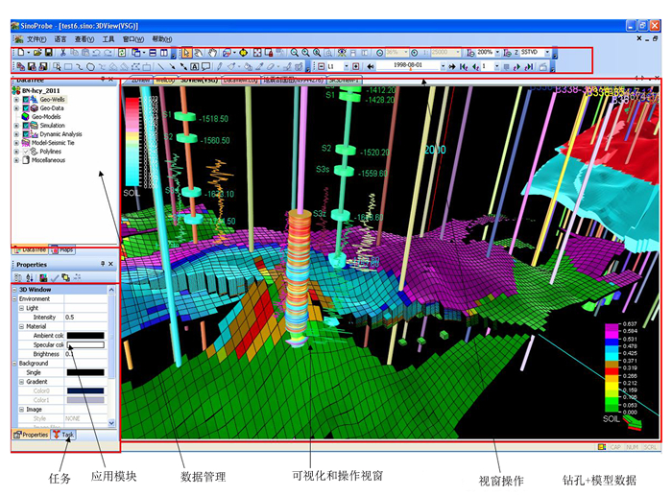The height and width of the screenshot is (496, 672).
Task: Expand the Simulation tree node
Action: (16, 126)
